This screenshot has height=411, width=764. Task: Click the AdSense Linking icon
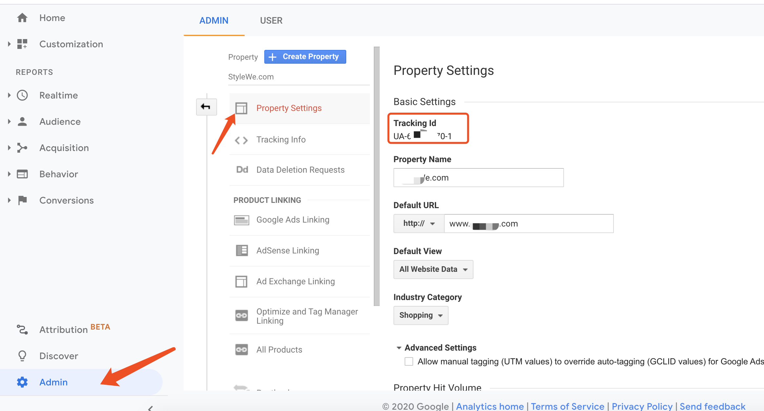pyautogui.click(x=242, y=250)
